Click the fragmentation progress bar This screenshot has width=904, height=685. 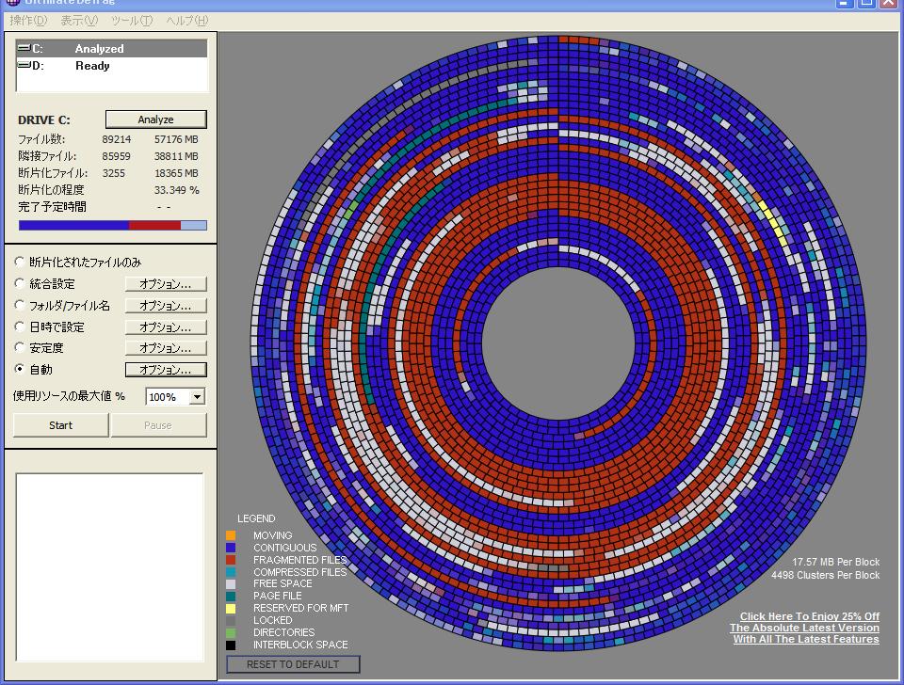coord(112,225)
